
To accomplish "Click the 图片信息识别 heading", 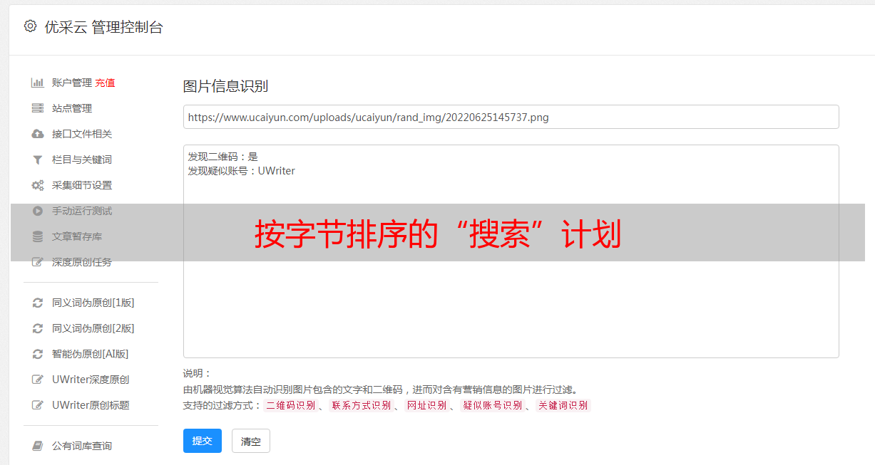I will click(x=225, y=86).
